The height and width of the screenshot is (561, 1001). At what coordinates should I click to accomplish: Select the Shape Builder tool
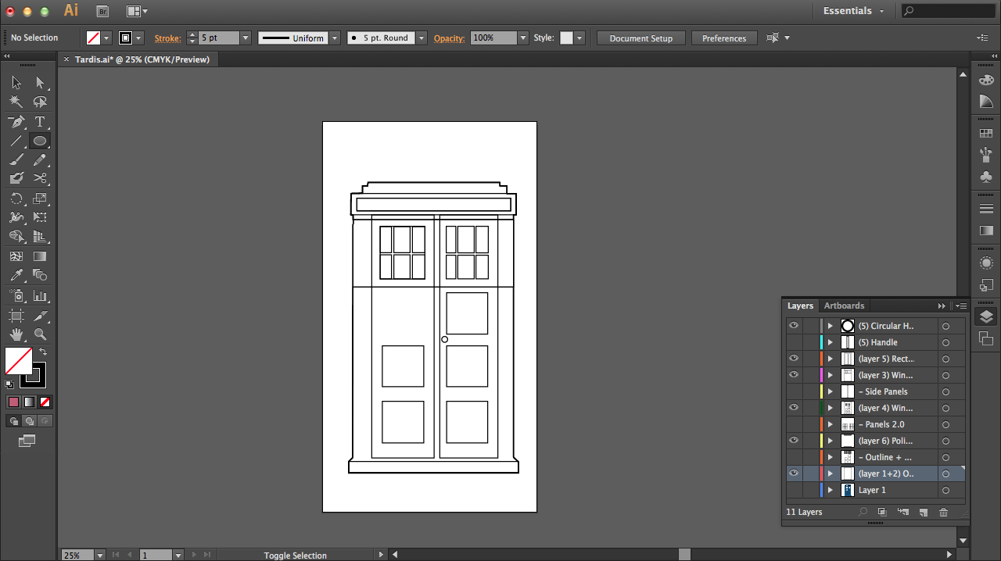pos(16,236)
